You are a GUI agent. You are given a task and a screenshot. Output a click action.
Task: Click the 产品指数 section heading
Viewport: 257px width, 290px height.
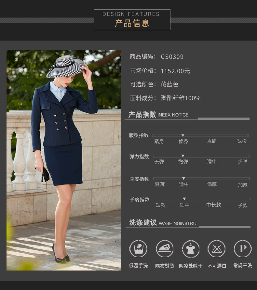[142, 115]
